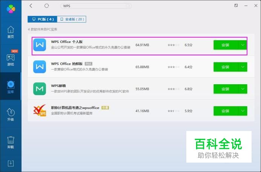
Task: Click the 6.5分 score text
Action: [x=189, y=45]
